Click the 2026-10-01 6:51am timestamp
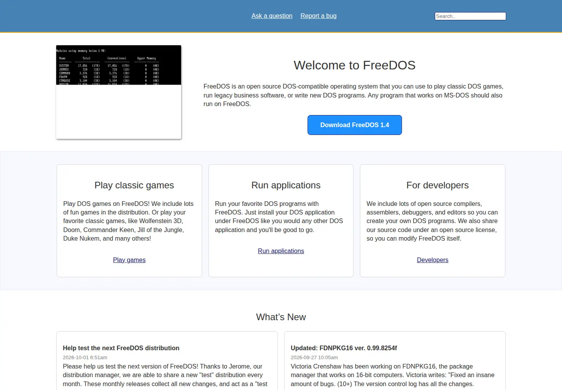Screen dimensions: 562x390 click(85, 357)
